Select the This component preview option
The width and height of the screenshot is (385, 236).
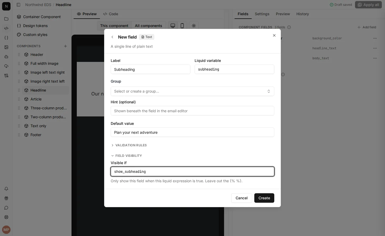pos(114,26)
